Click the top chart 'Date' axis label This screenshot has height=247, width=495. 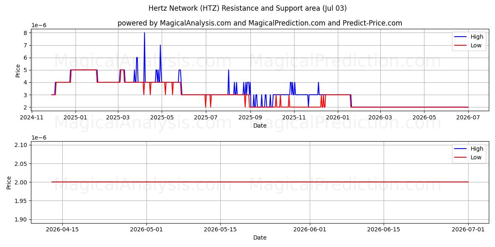click(260, 126)
